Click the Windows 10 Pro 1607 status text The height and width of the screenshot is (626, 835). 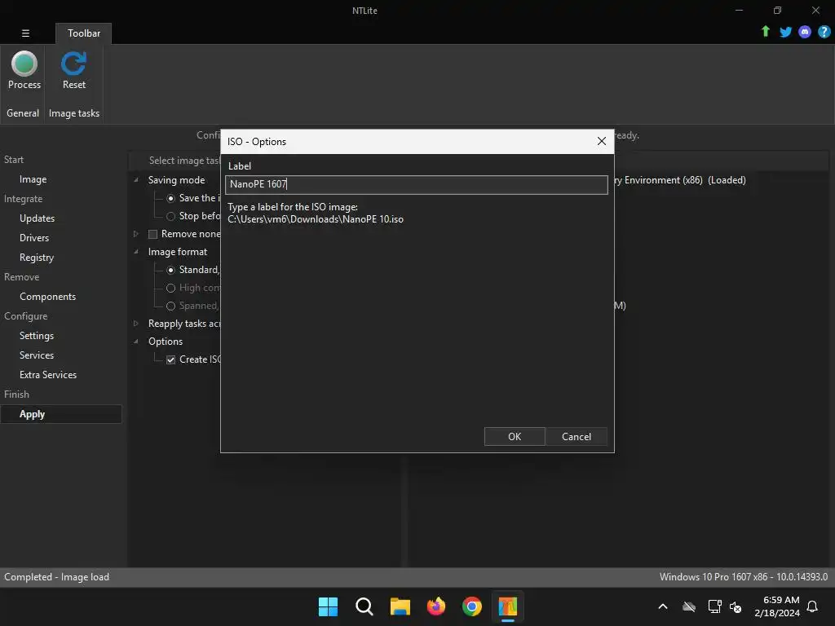click(744, 577)
